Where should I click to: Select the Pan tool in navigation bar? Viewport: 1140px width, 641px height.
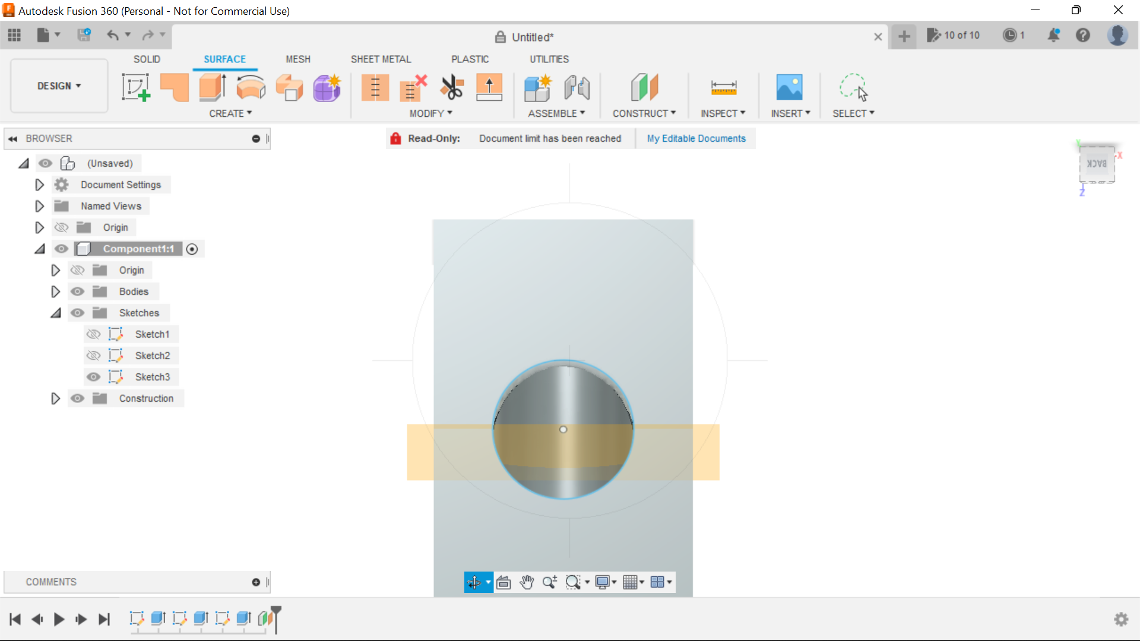[x=527, y=582]
